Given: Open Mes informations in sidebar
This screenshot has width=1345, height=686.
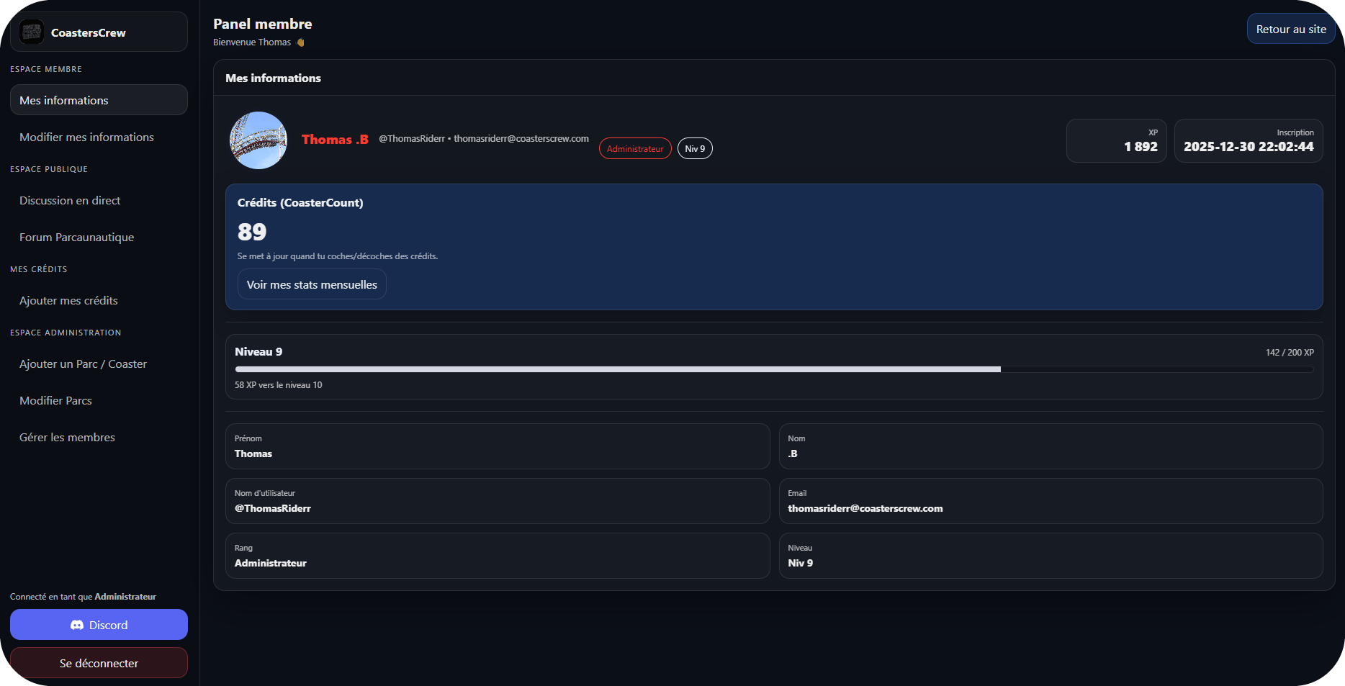Looking at the screenshot, I should pos(99,100).
